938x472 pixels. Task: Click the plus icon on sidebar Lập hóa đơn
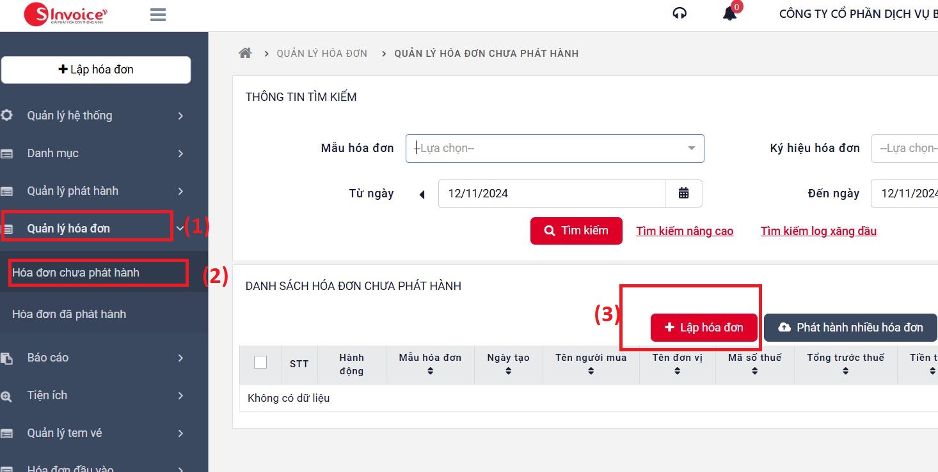[x=63, y=69]
